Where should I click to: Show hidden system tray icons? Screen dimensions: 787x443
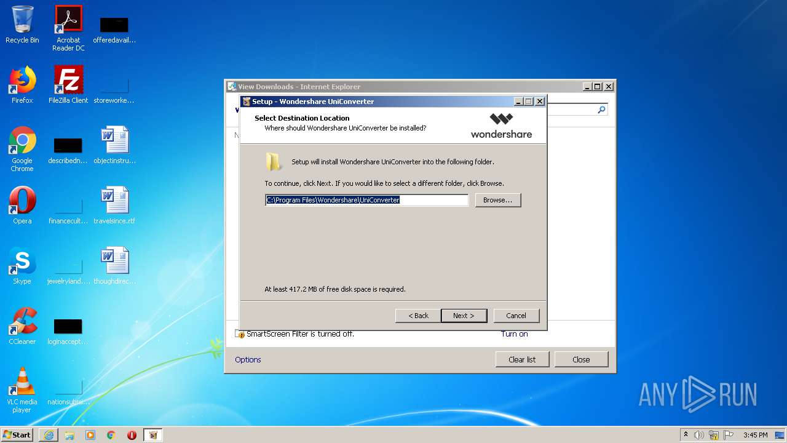(686, 435)
